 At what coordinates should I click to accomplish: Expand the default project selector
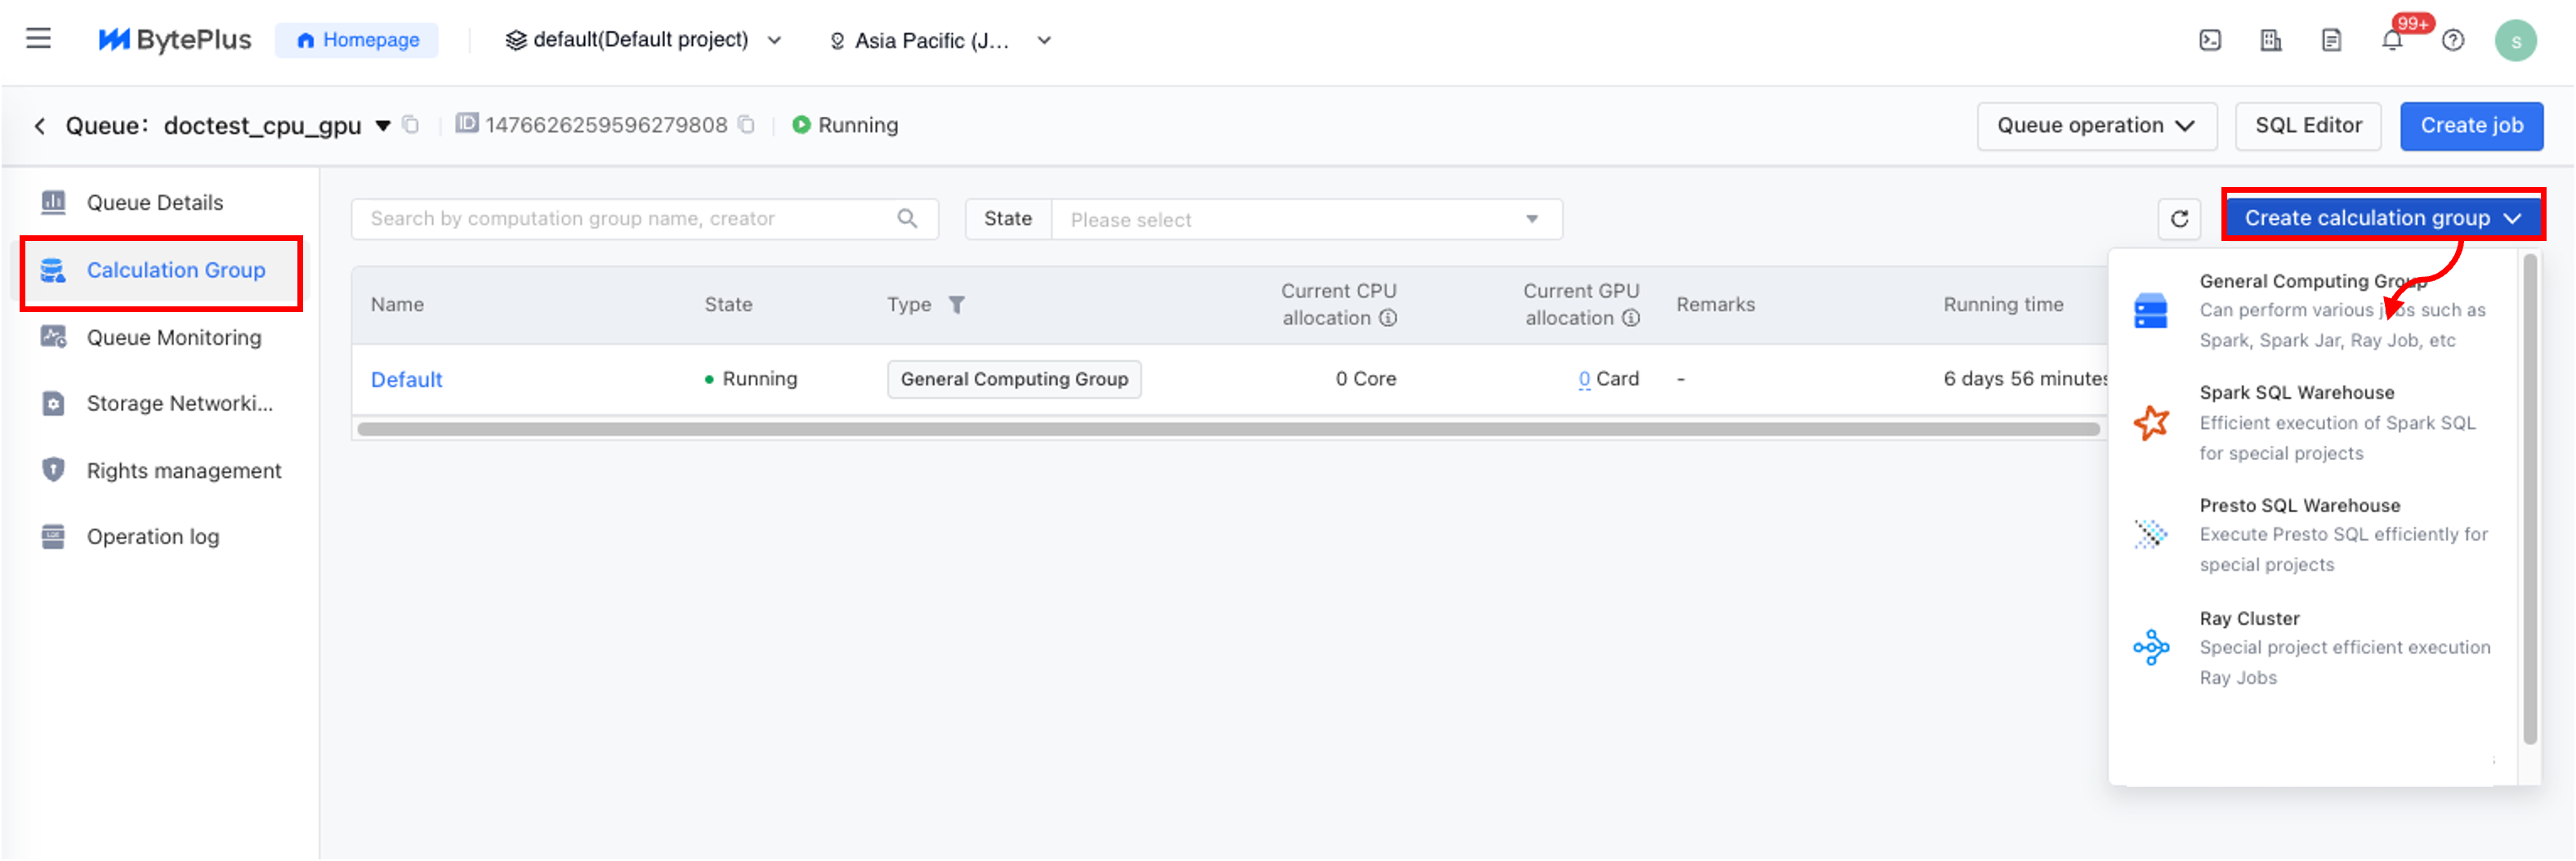click(x=643, y=41)
